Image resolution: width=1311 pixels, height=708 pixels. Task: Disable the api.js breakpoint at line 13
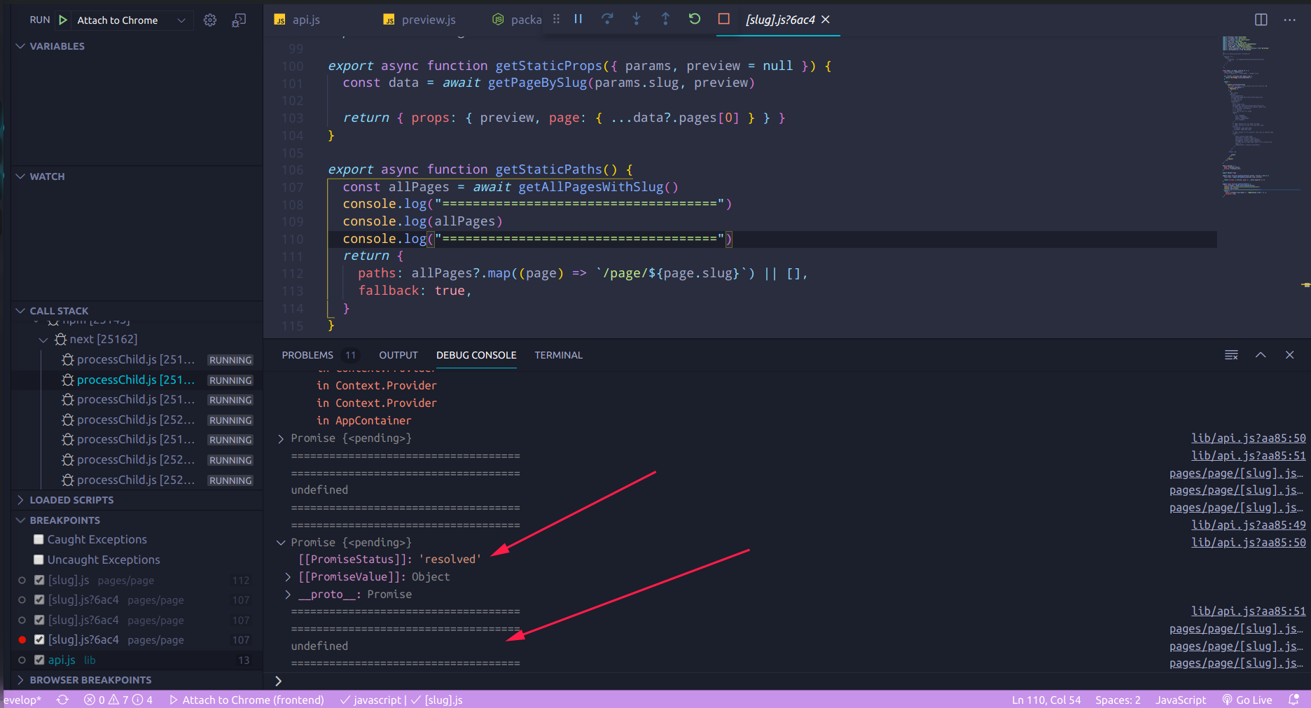39,660
